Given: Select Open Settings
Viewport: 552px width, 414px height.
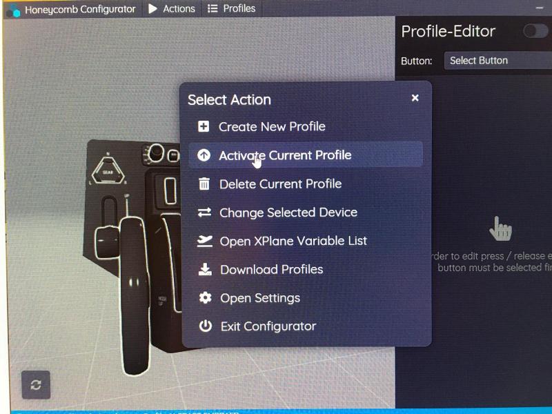Looking at the screenshot, I should [x=306, y=298].
